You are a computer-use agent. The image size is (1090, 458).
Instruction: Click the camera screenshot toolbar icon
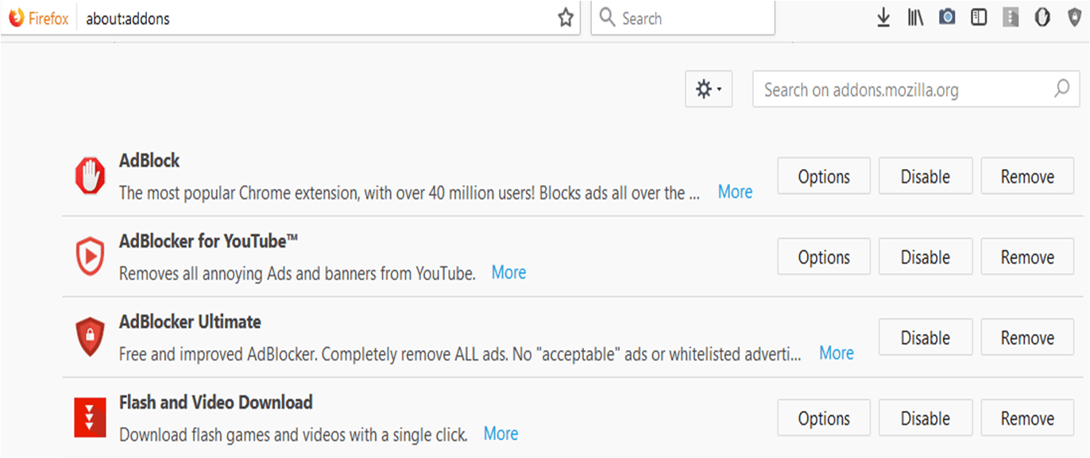(x=947, y=17)
